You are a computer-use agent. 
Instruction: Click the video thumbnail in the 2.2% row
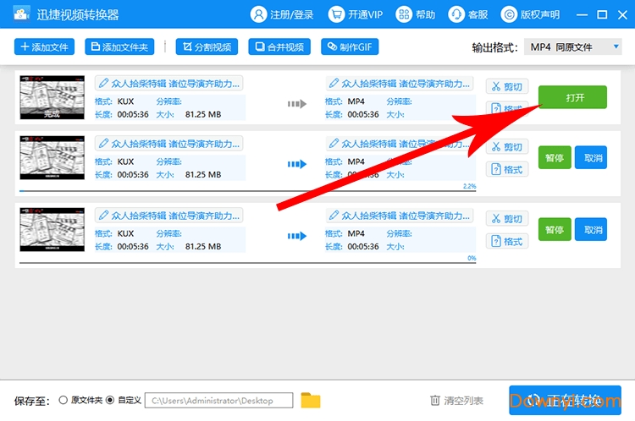point(52,157)
